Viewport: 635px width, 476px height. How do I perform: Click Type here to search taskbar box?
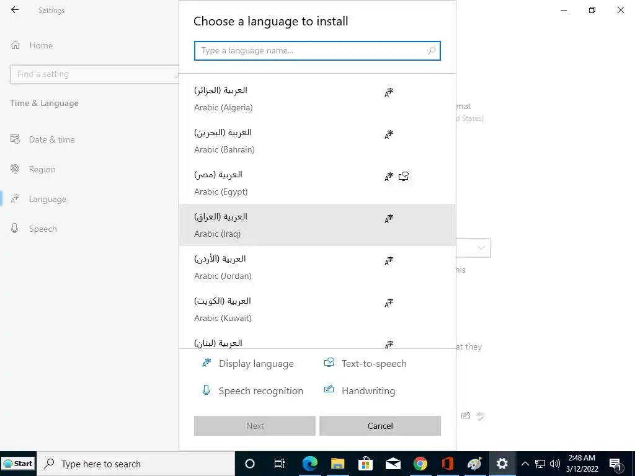[136, 464]
